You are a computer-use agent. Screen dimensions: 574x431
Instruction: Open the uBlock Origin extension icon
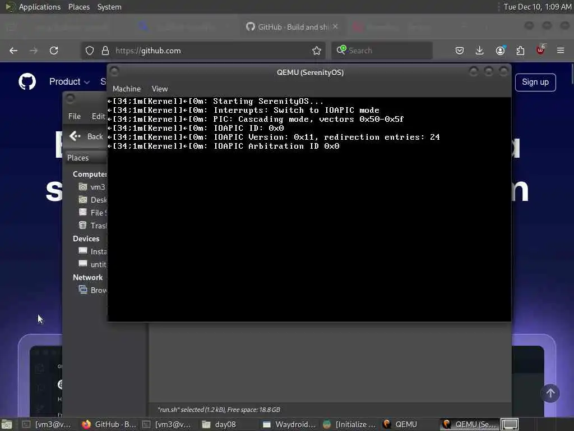[x=540, y=50]
